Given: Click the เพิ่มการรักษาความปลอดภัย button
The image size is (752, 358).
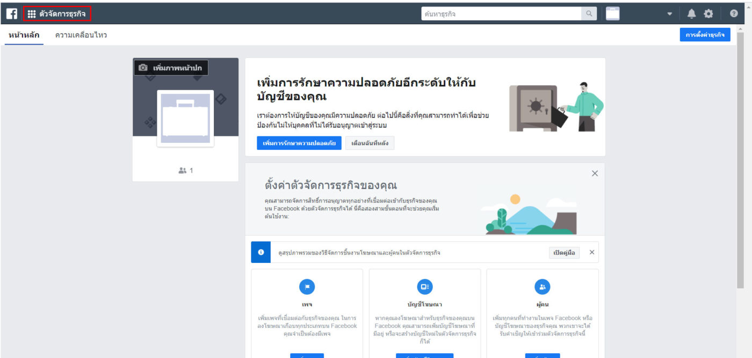Looking at the screenshot, I should click(x=299, y=143).
